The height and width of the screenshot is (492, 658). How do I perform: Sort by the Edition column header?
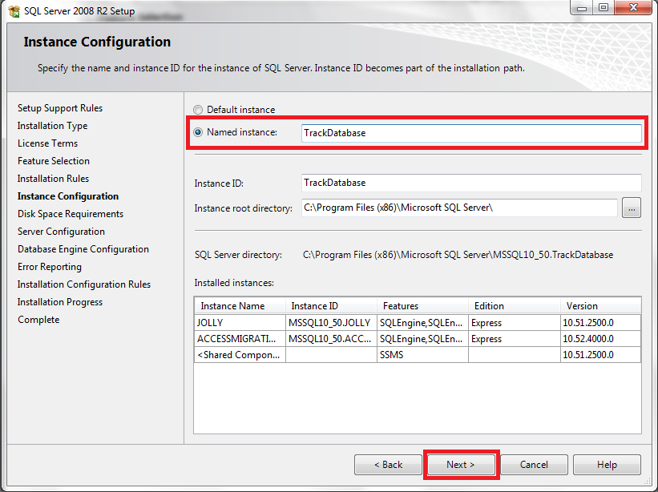[515, 306]
